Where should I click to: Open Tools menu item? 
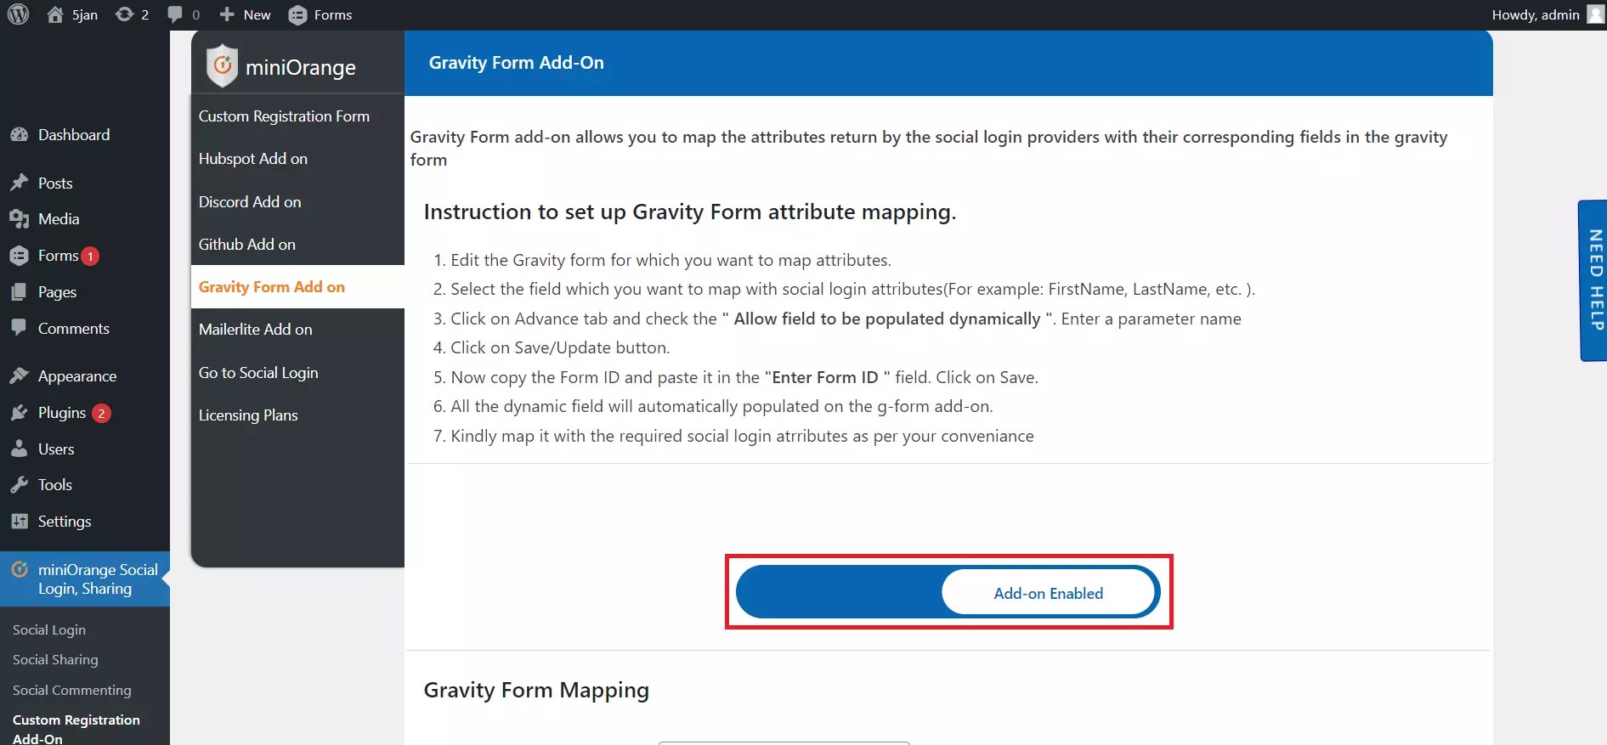[x=85, y=485]
